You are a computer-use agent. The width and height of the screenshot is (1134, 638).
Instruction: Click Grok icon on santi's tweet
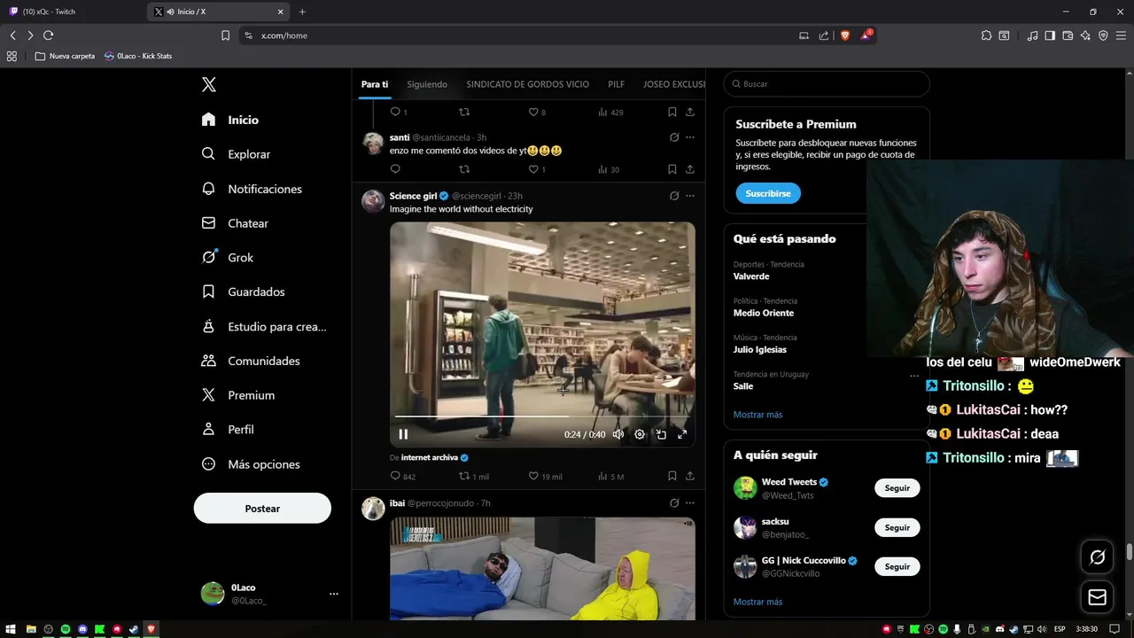tap(674, 137)
